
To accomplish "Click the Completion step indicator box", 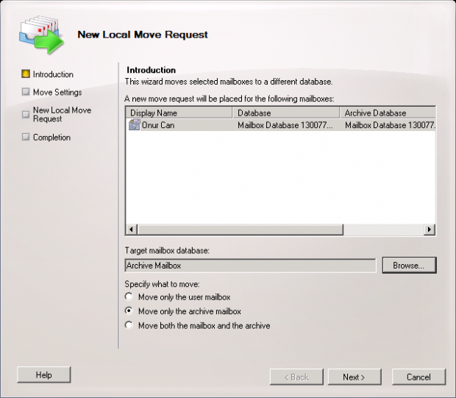I will pyautogui.click(x=26, y=137).
